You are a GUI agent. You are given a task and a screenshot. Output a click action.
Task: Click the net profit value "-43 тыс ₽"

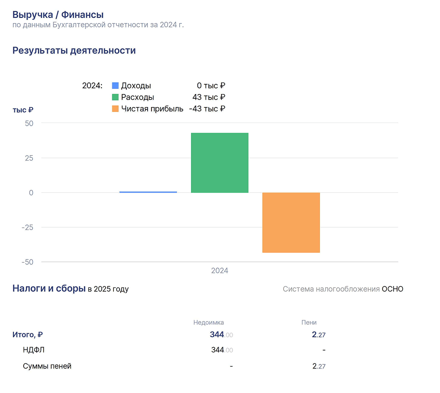[207, 108]
